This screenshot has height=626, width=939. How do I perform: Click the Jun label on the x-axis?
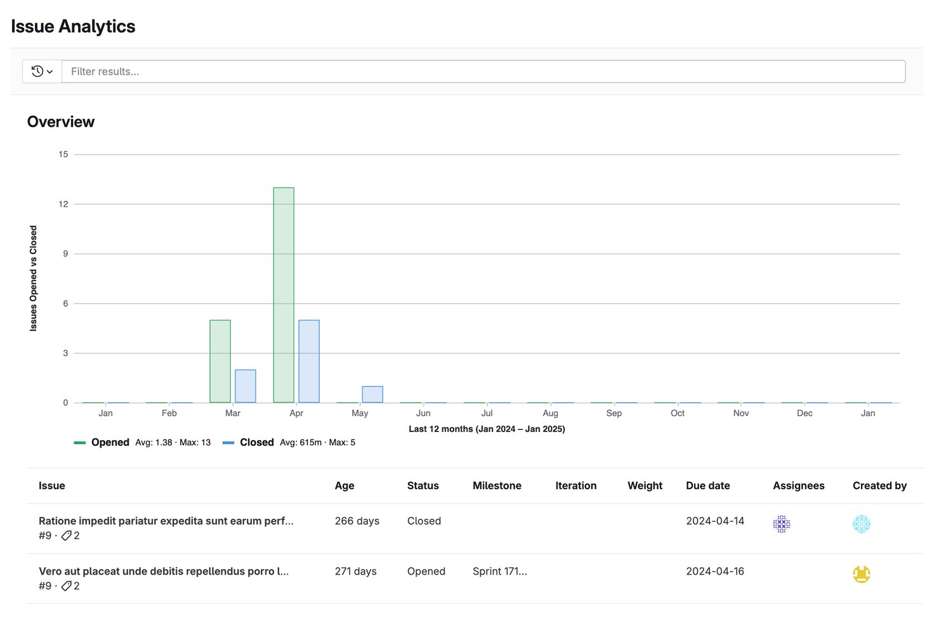click(423, 414)
